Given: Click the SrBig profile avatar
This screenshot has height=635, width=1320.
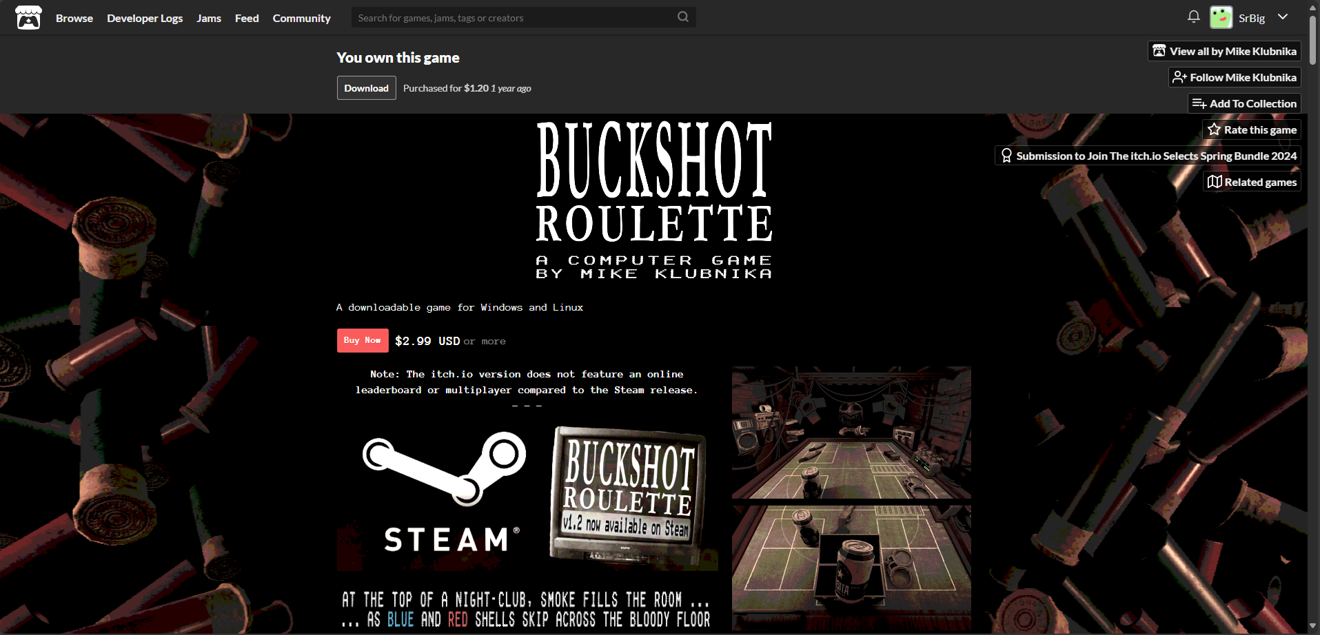Looking at the screenshot, I should click(x=1221, y=18).
